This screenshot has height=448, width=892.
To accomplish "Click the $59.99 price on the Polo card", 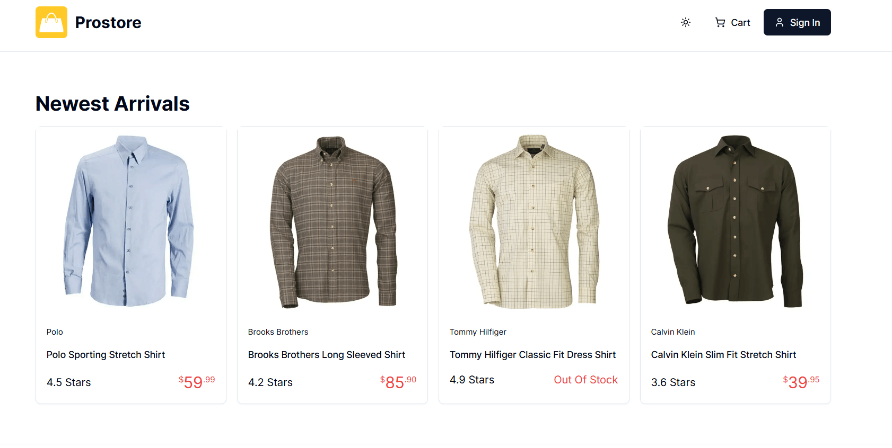I will (x=197, y=382).
